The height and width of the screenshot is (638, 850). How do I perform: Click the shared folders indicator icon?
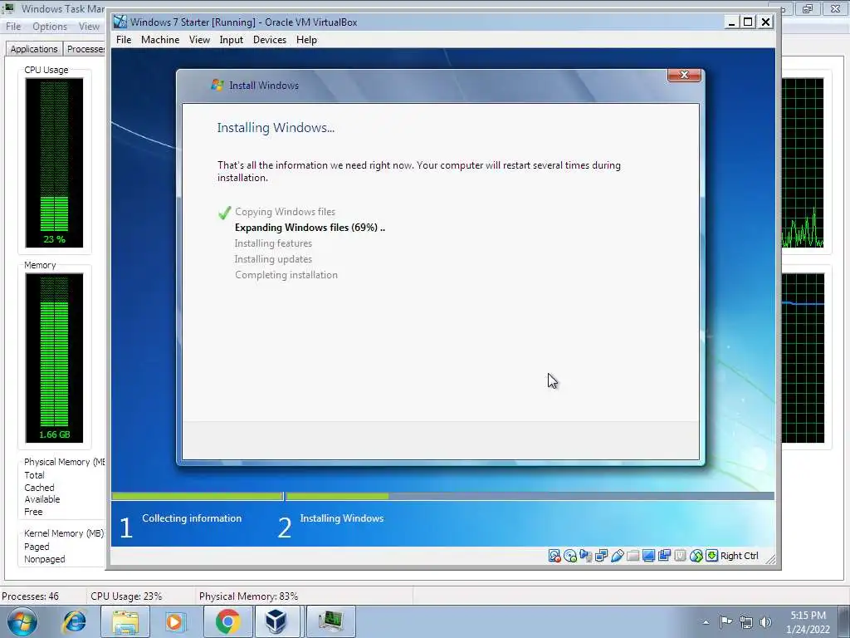tap(633, 556)
